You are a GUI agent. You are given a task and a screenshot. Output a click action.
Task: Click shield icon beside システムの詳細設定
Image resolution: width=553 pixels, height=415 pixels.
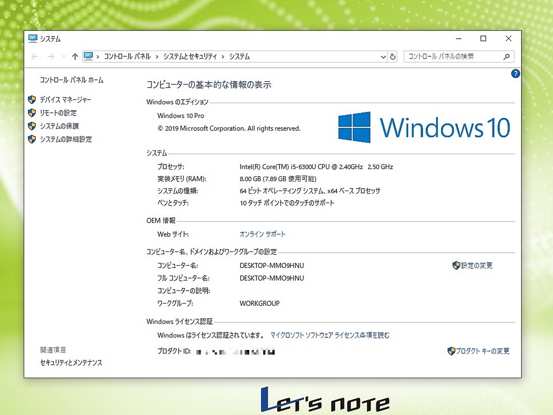[32, 139]
